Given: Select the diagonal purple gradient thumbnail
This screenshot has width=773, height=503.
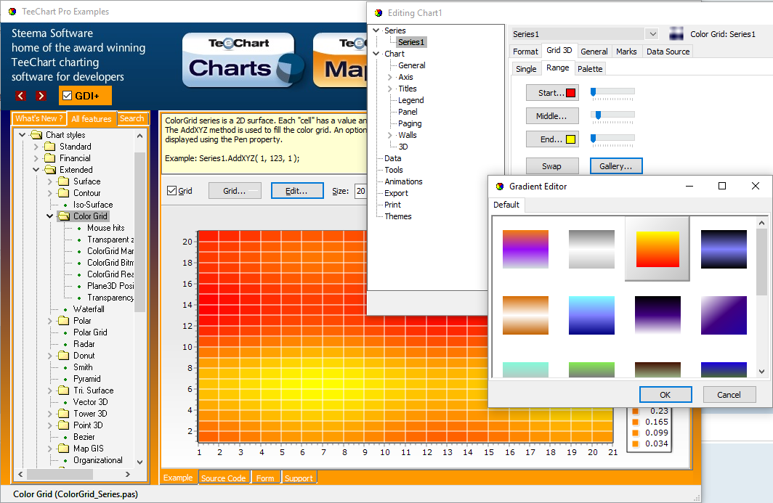Looking at the screenshot, I should click(724, 315).
